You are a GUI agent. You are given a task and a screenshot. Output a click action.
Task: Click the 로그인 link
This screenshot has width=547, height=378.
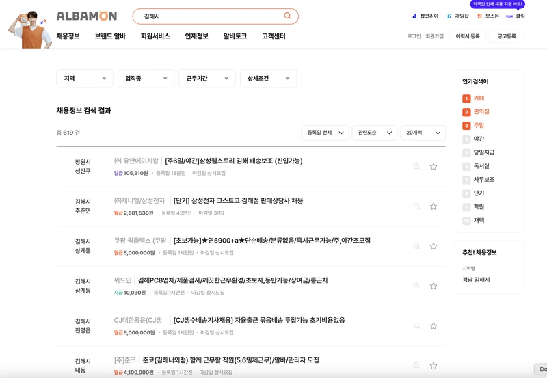click(x=414, y=36)
